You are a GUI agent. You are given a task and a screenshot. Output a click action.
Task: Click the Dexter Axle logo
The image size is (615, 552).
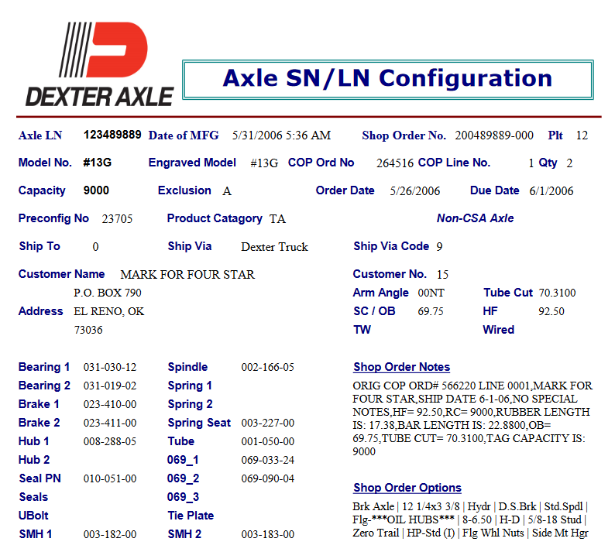[98, 63]
